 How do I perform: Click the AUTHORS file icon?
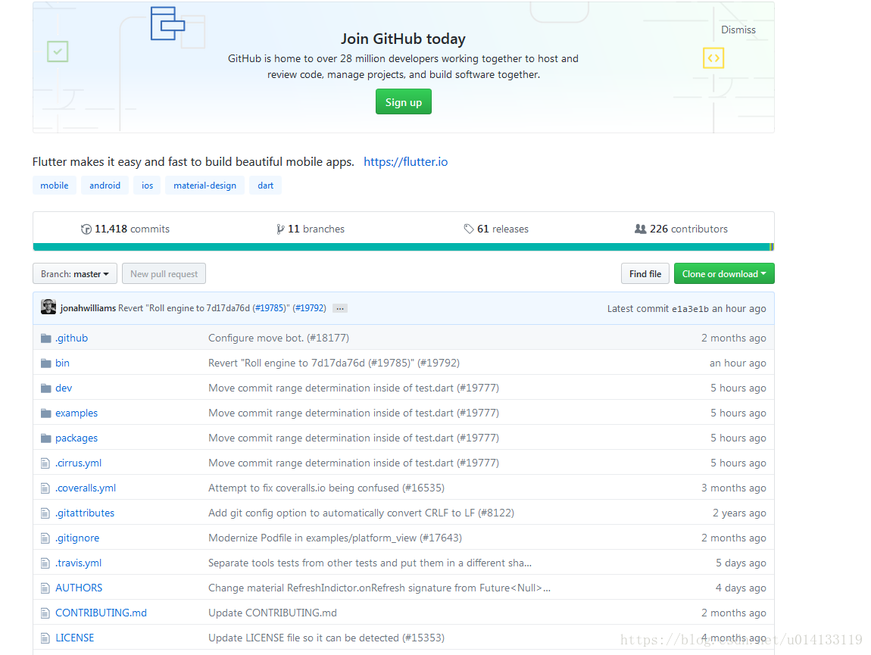(x=45, y=588)
